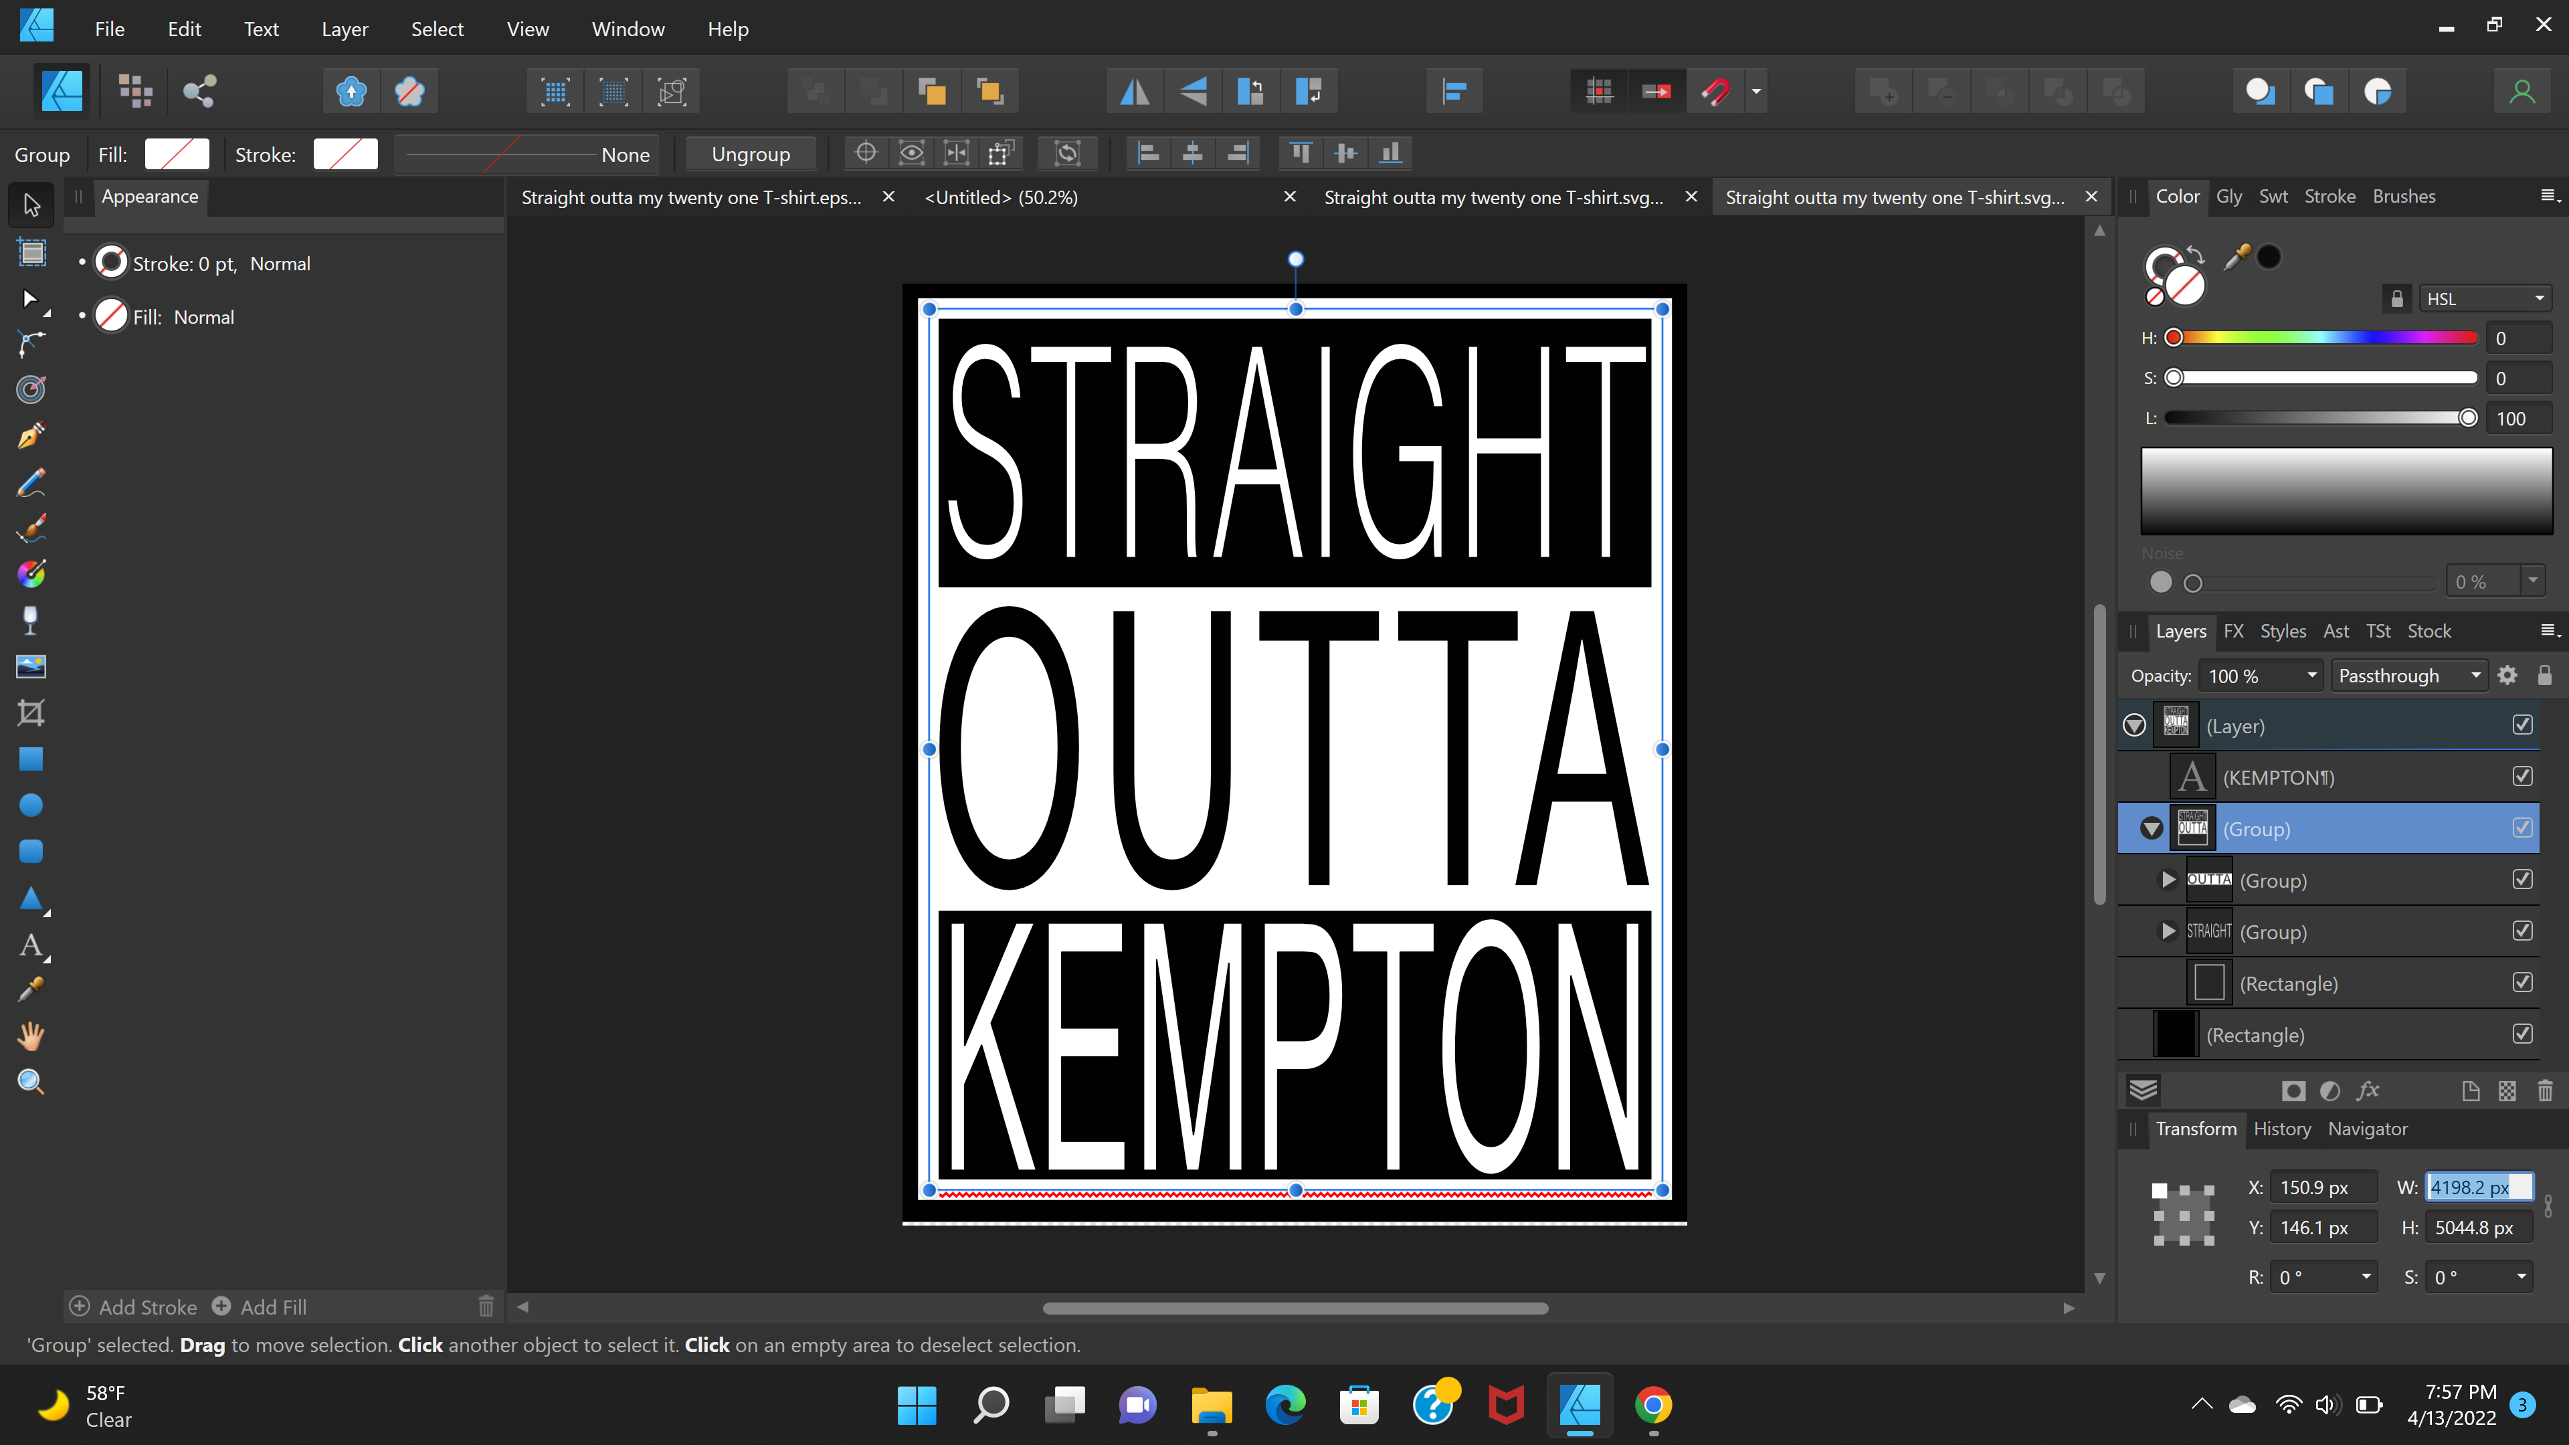Select the Artboard tool

click(x=31, y=252)
